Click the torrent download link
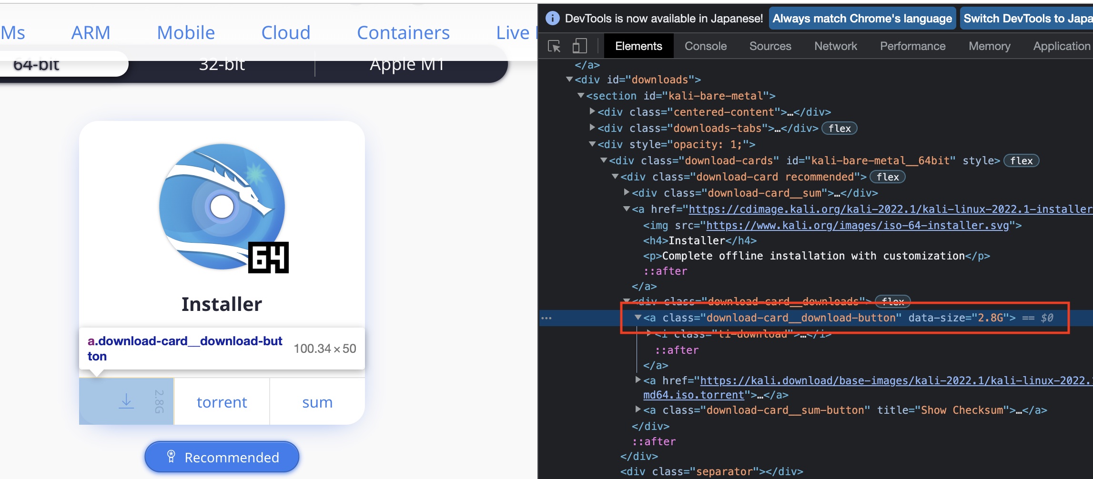Viewport: 1093px width, 479px height. click(222, 402)
